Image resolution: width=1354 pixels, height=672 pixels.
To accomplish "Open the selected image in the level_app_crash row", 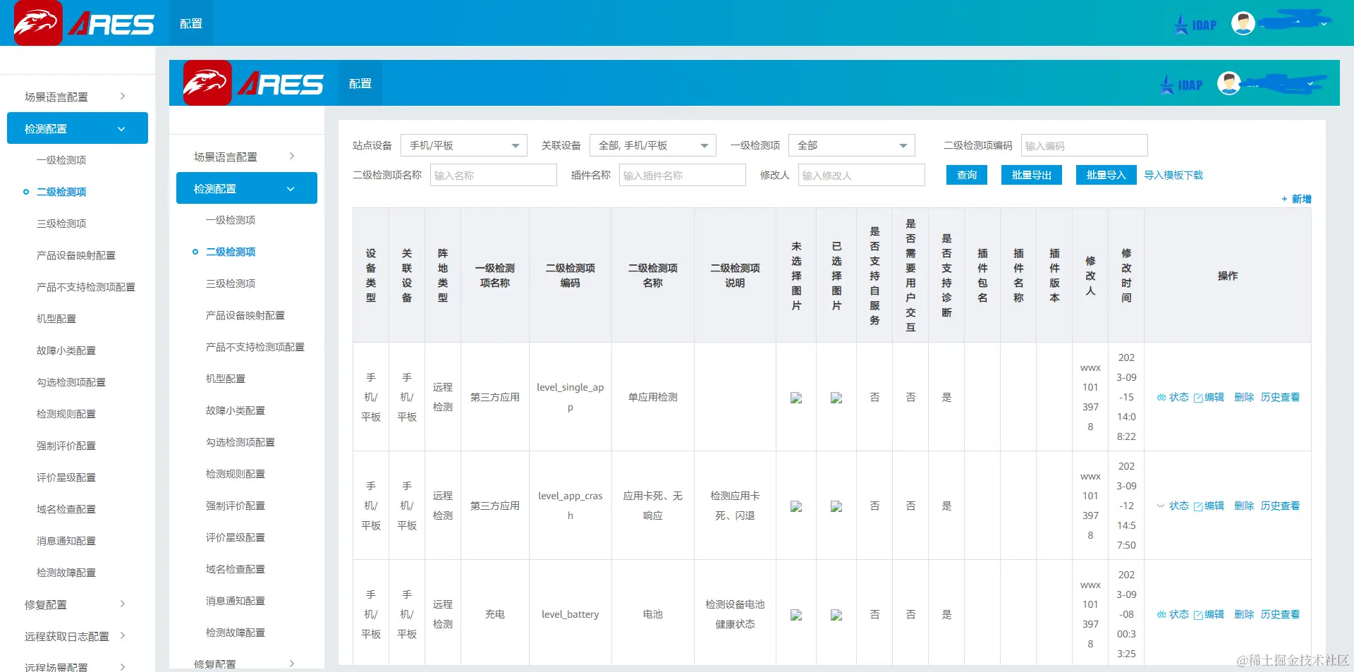I will point(836,506).
